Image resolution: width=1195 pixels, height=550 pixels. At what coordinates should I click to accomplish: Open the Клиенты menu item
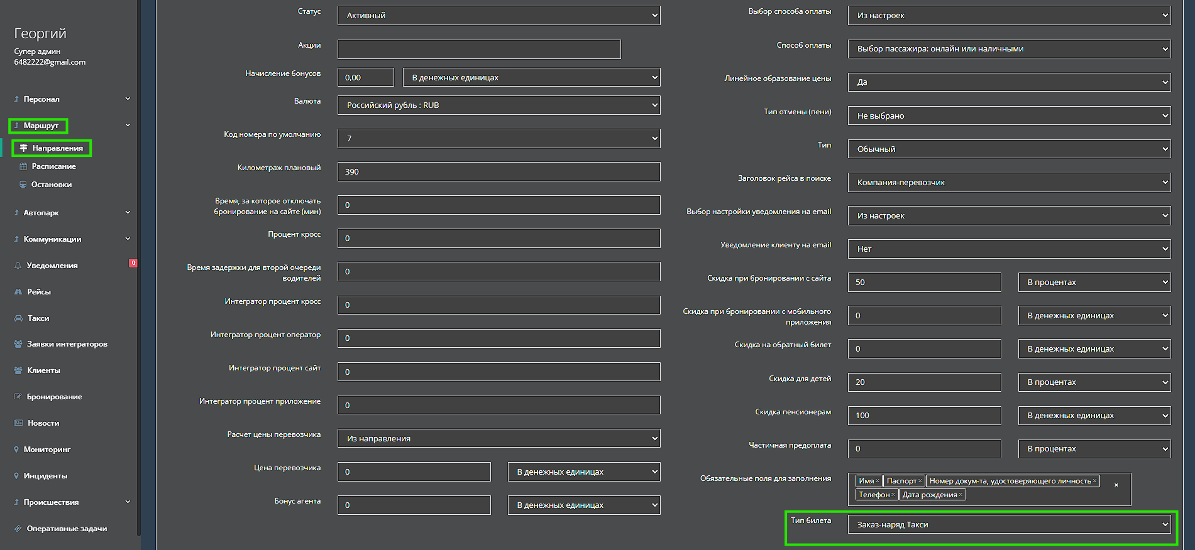point(43,370)
